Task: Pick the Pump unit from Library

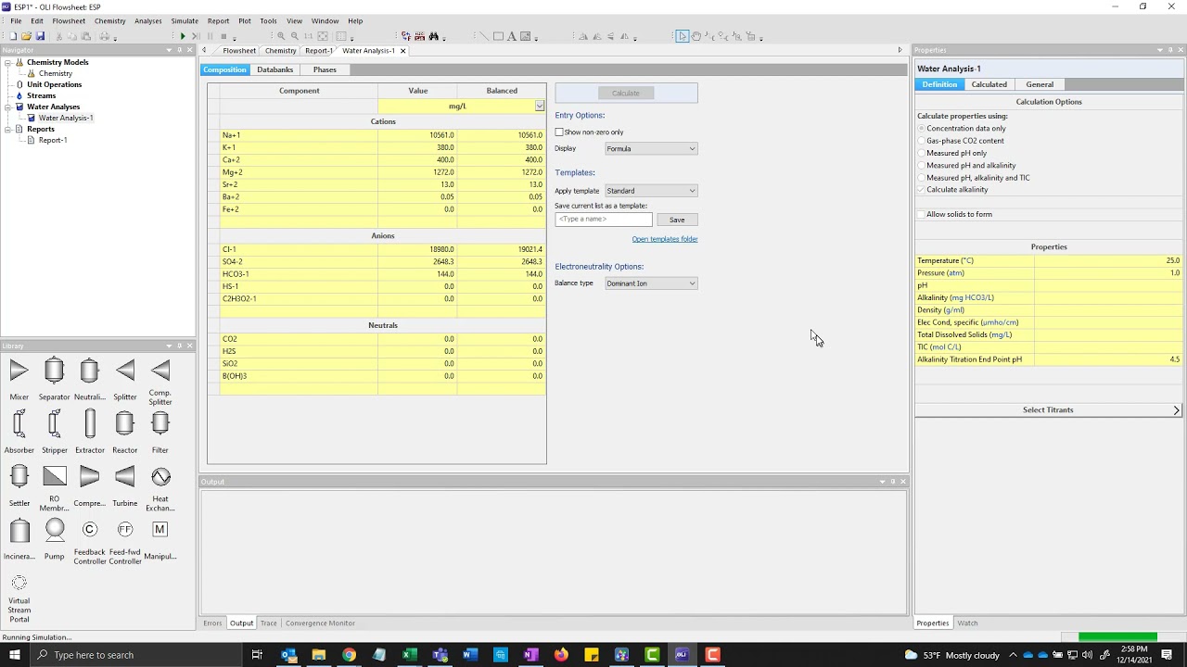Action: tap(55, 531)
